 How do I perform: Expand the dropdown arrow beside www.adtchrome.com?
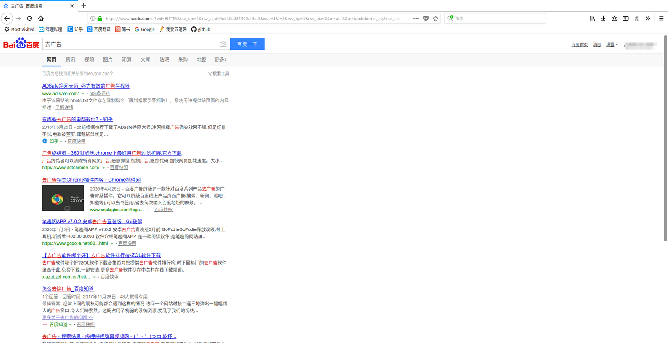103,168
